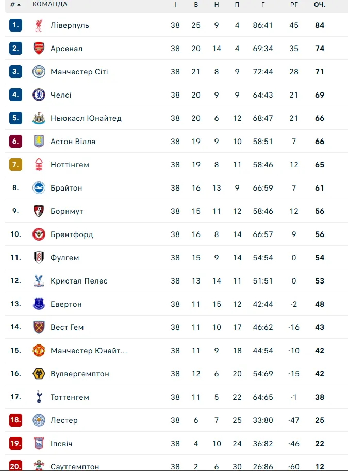Open the Астон Вілла team link
348x471 pixels.
(x=73, y=142)
